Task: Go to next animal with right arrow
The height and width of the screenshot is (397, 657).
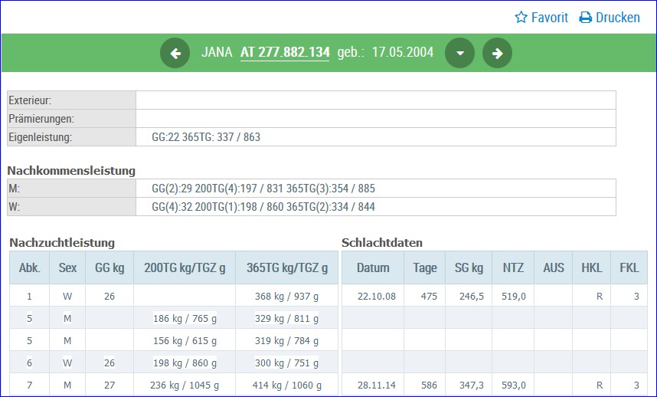Action: click(x=497, y=53)
